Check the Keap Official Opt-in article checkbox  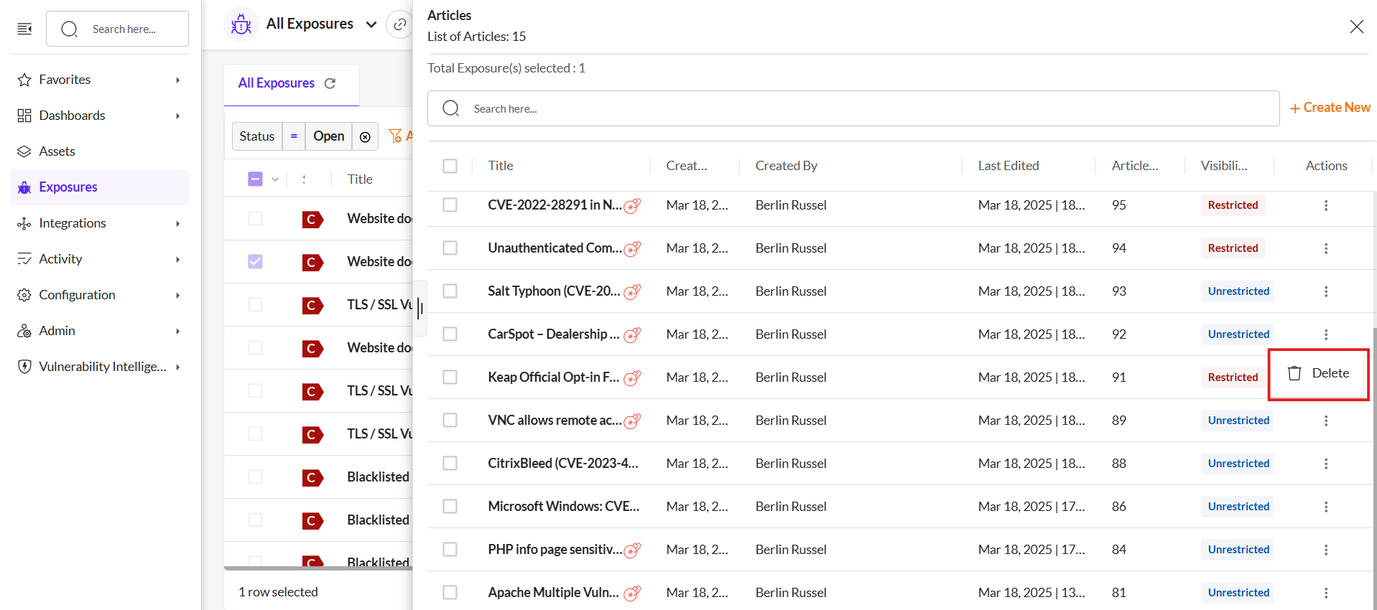pyautogui.click(x=450, y=377)
